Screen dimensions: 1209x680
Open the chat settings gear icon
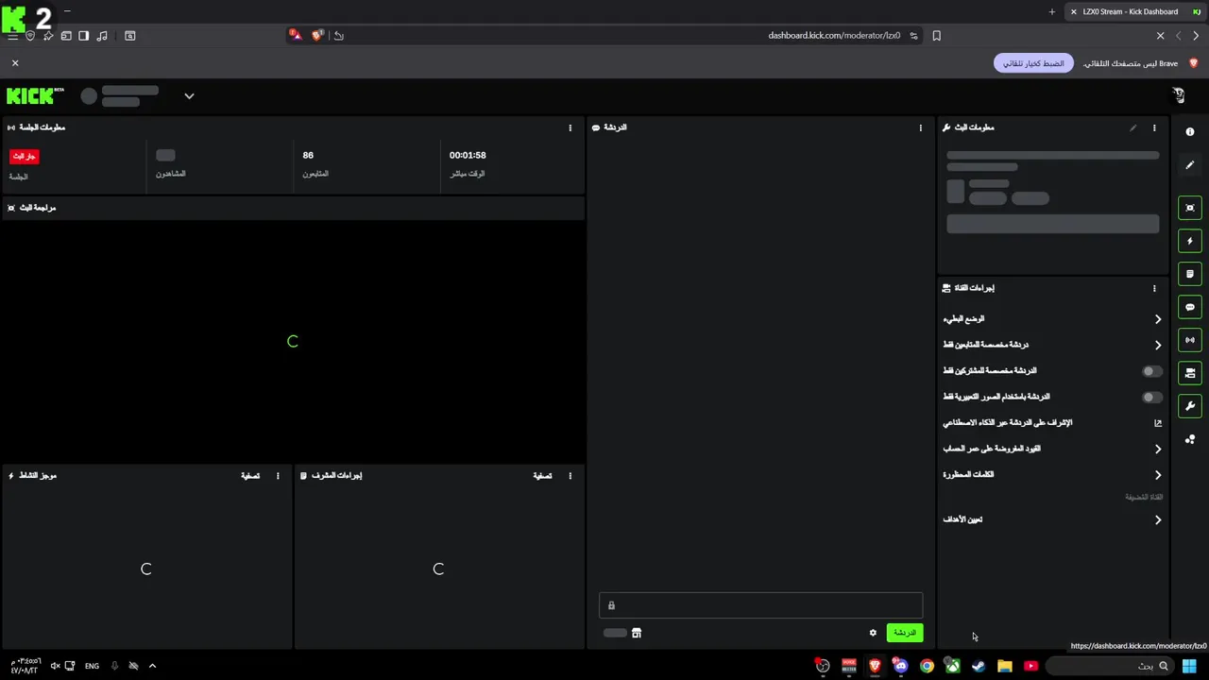click(x=873, y=633)
